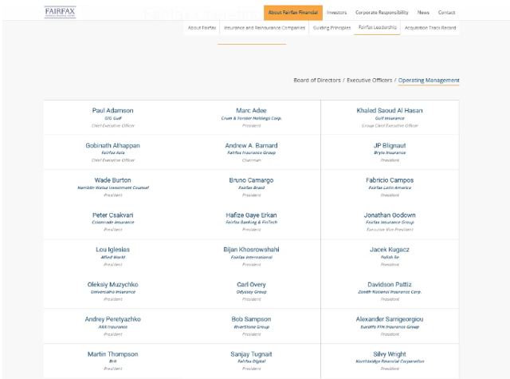Select the Fairfax Leadership tab
This screenshot has width=510, height=379.
(x=377, y=28)
